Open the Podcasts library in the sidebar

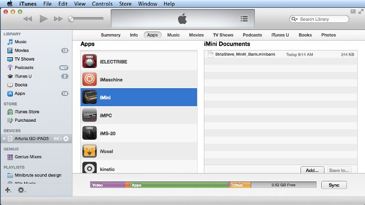(x=24, y=67)
